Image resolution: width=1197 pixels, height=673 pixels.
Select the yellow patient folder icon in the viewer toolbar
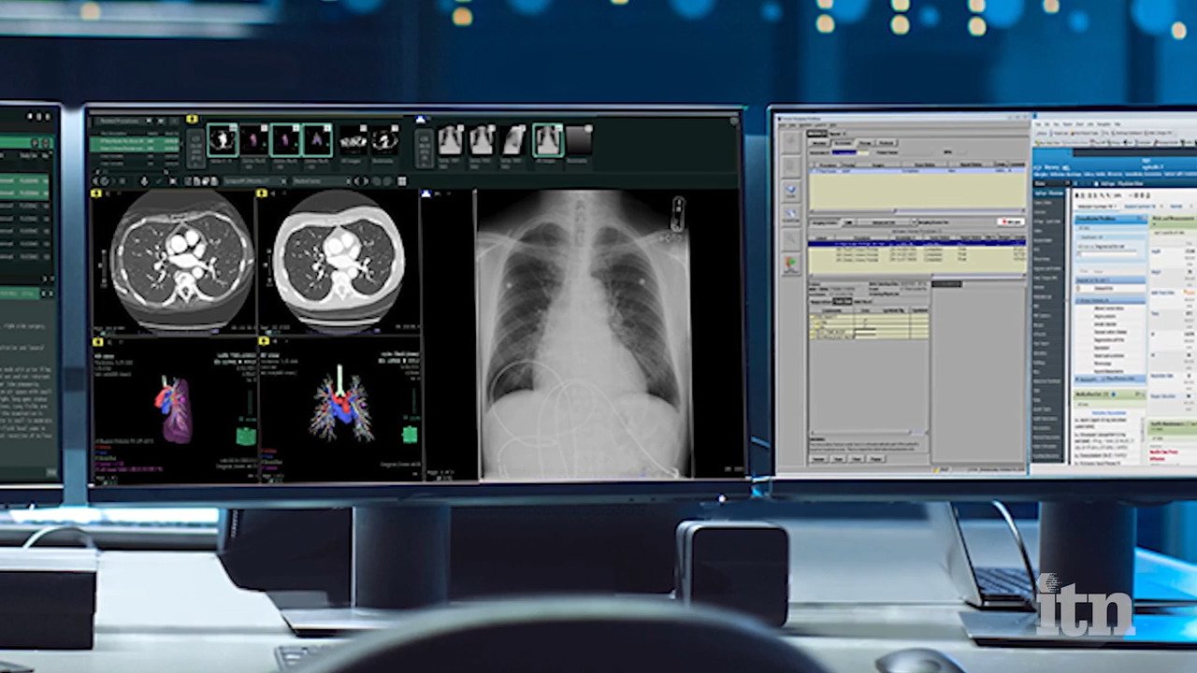[x=193, y=120]
